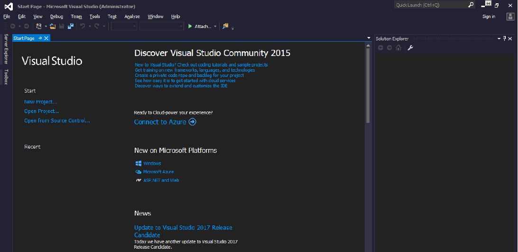Open the File menu

coord(7,17)
